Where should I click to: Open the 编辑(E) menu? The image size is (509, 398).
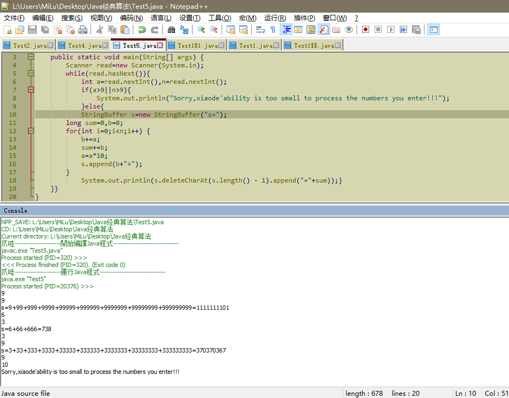[43, 18]
